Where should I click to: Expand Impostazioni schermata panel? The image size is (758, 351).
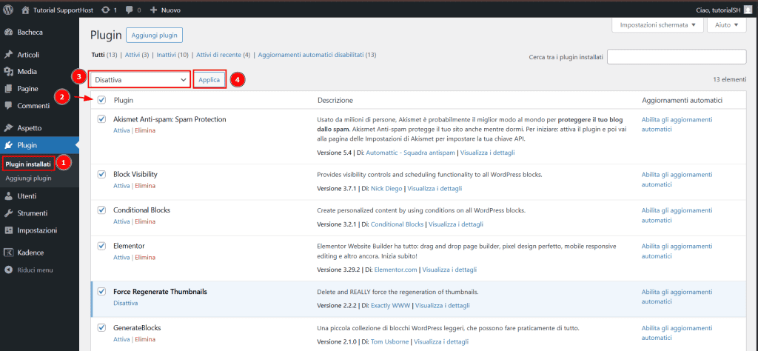pos(657,24)
